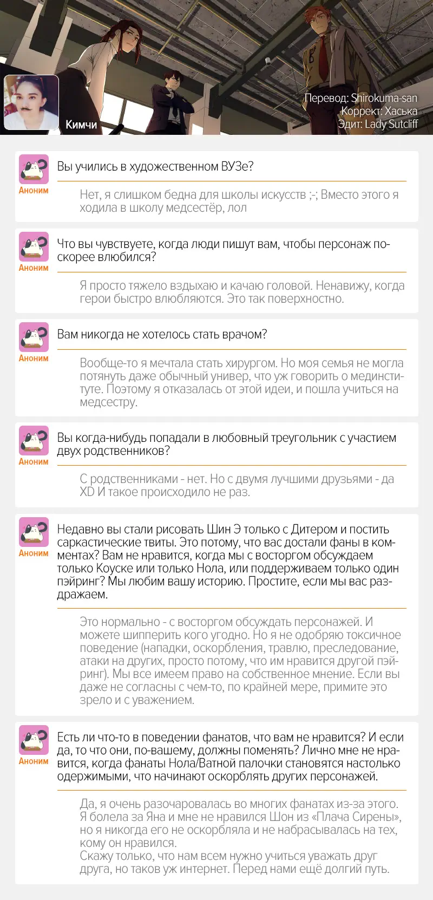This screenshot has height=900, width=433.
Task: Click the Кимчи author name label
Action: tap(81, 125)
